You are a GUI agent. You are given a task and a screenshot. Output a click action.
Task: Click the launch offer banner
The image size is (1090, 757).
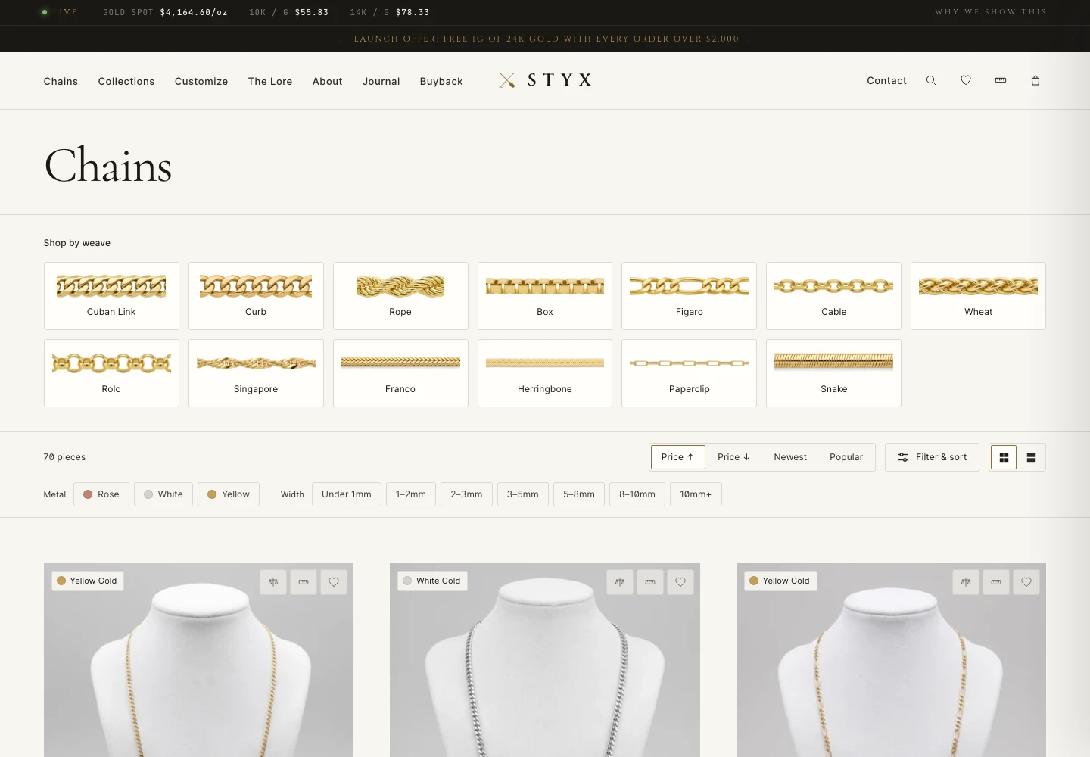[x=547, y=39]
